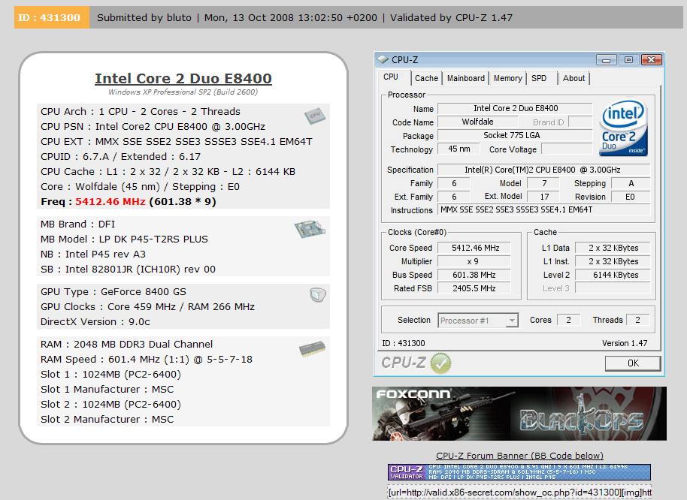687x500 pixels.
Task: Minimize the CPU-Z window
Action: [607, 59]
